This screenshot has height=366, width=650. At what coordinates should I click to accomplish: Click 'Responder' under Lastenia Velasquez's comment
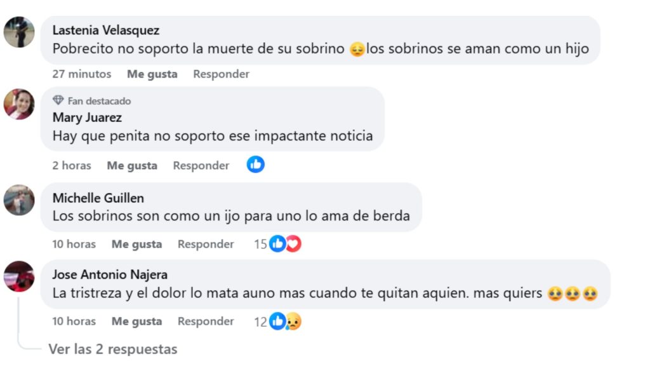[221, 74]
